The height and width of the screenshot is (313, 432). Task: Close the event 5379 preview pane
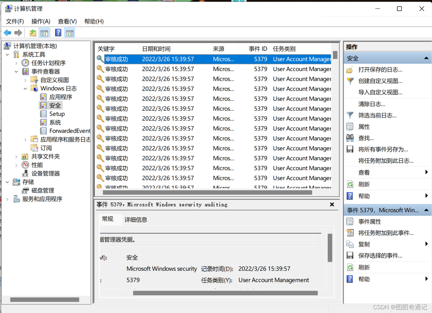(332, 204)
